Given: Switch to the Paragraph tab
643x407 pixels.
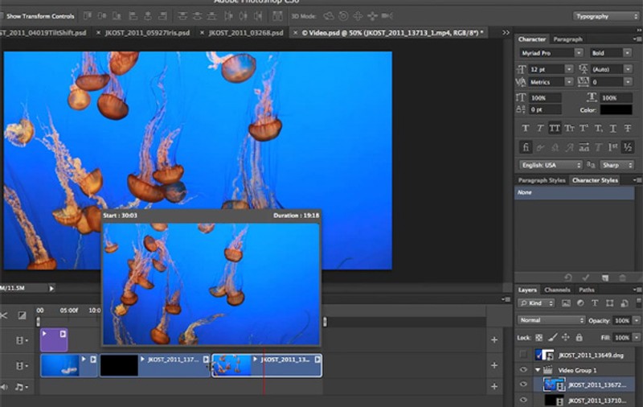Looking at the screenshot, I should click(567, 39).
